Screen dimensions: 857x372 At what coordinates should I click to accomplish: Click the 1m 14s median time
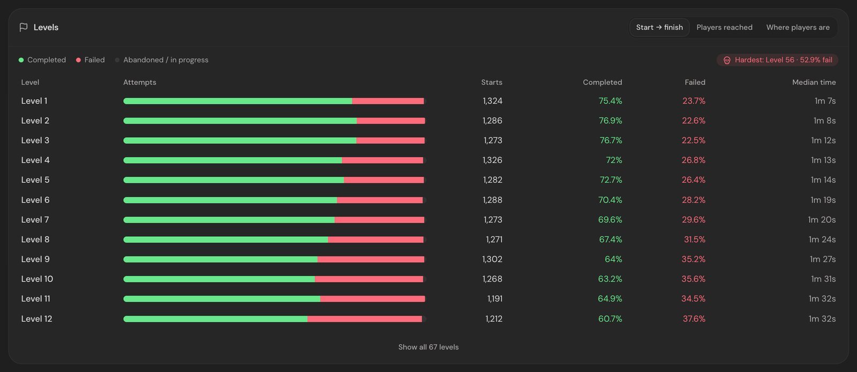pos(823,180)
